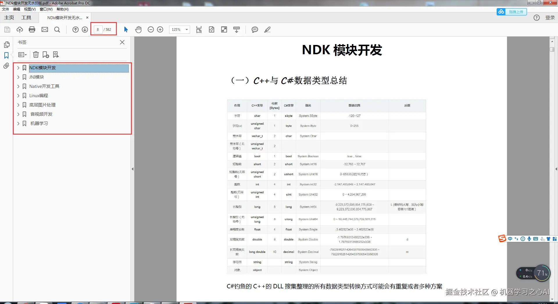Click the 71% memory usage widget

pyautogui.click(x=542, y=273)
